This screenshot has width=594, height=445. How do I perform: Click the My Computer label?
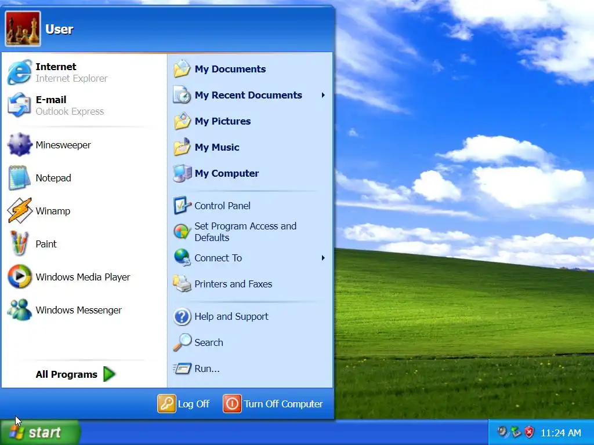click(x=227, y=173)
